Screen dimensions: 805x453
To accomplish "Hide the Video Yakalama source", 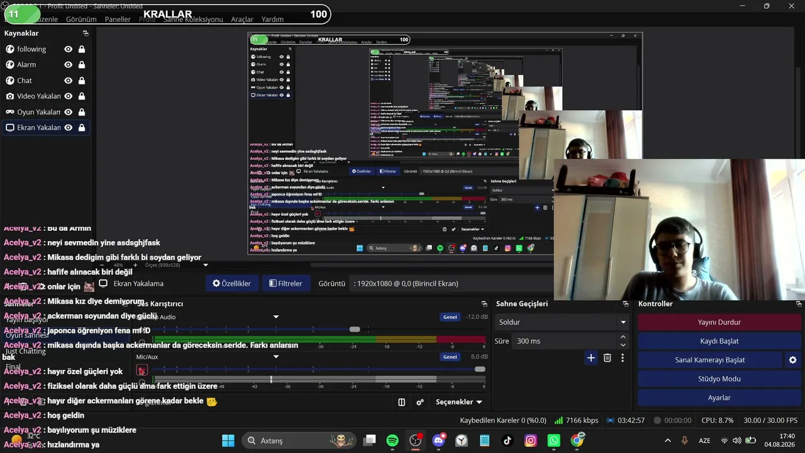I will pos(69,96).
